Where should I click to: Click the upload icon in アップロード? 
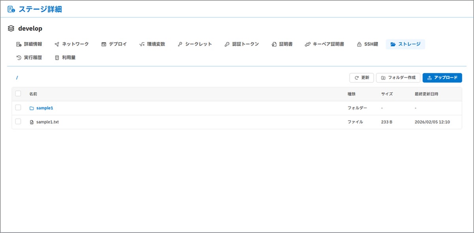coord(429,78)
